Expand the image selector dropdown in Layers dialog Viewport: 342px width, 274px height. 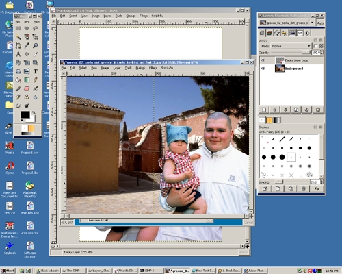click(x=312, y=23)
